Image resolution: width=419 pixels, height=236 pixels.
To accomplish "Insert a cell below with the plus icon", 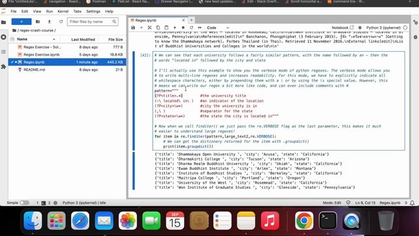I will point(141,28).
